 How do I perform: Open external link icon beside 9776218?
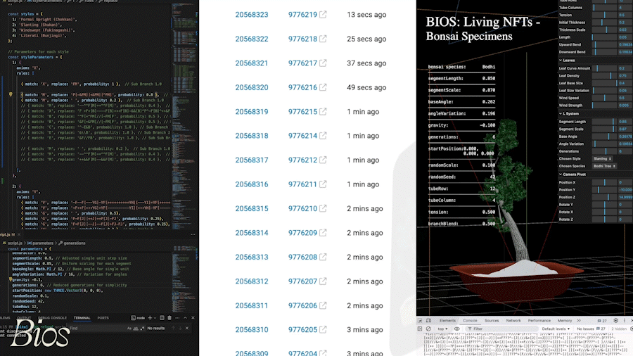[x=323, y=39]
